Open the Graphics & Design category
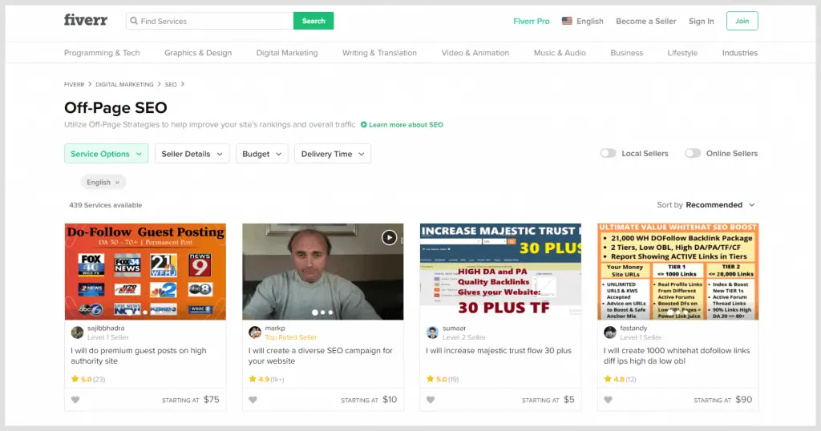Image resolution: width=821 pixels, height=431 pixels. coord(198,53)
